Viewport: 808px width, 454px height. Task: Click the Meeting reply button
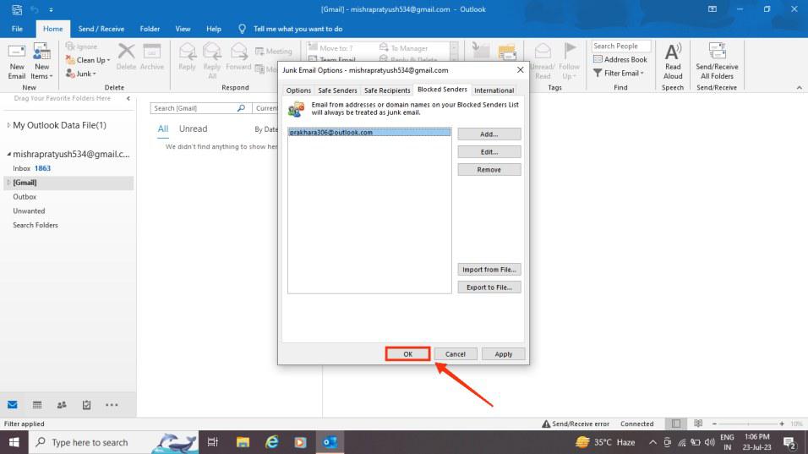[x=274, y=51]
